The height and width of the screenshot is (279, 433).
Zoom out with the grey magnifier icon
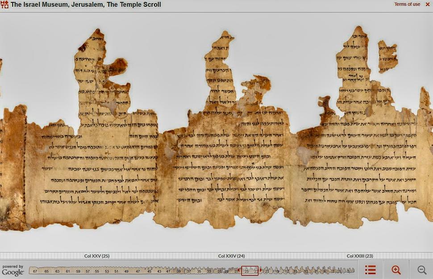pyautogui.click(x=422, y=270)
